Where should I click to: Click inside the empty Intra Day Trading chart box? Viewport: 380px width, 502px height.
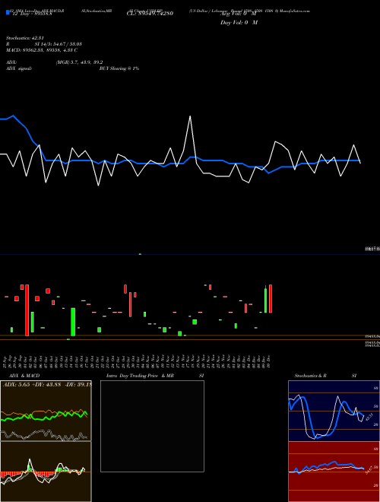pyautogui.click(x=152, y=426)
